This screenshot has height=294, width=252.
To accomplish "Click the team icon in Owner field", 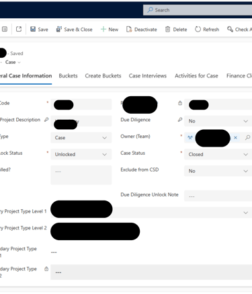I will click(190, 138).
